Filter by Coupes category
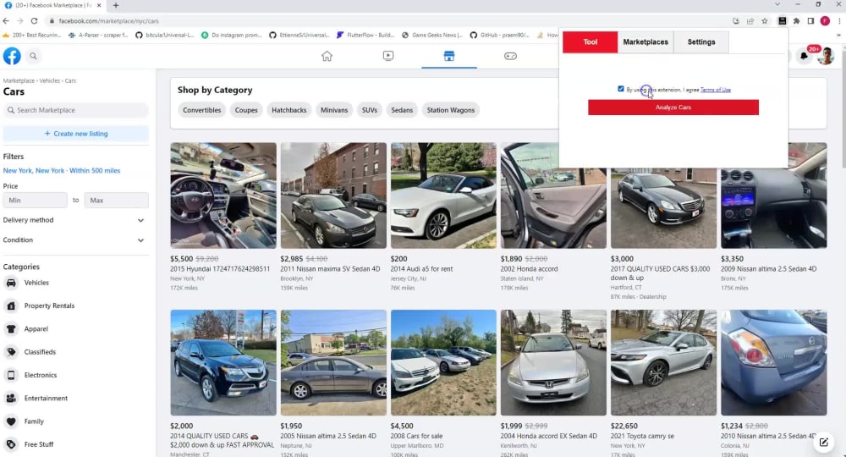The image size is (846, 457). click(246, 110)
